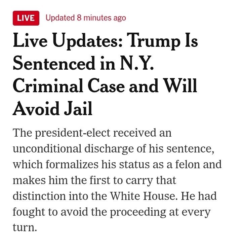This screenshot has width=242, height=242.
Task: Click the word 'Trump' in the headline
Action: pos(154,42)
